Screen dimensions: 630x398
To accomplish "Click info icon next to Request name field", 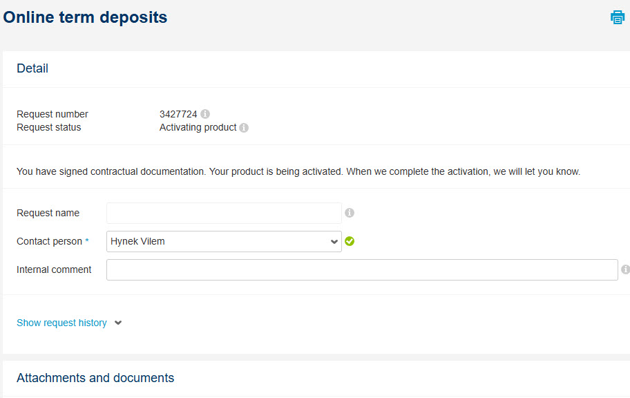I will (x=350, y=213).
